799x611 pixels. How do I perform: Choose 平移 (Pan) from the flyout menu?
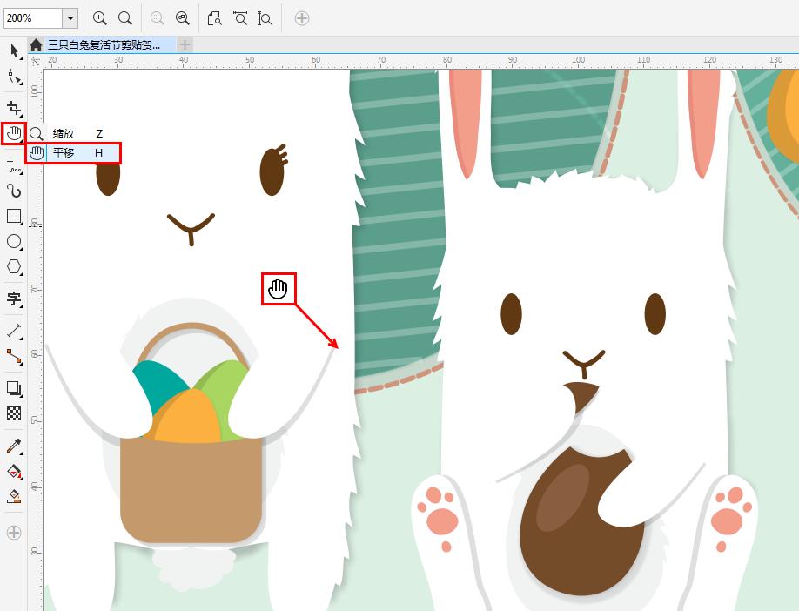64,153
